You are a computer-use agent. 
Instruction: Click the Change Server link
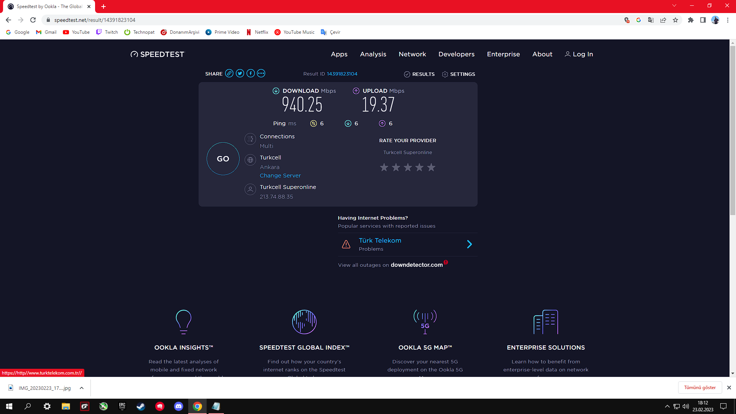tap(280, 176)
